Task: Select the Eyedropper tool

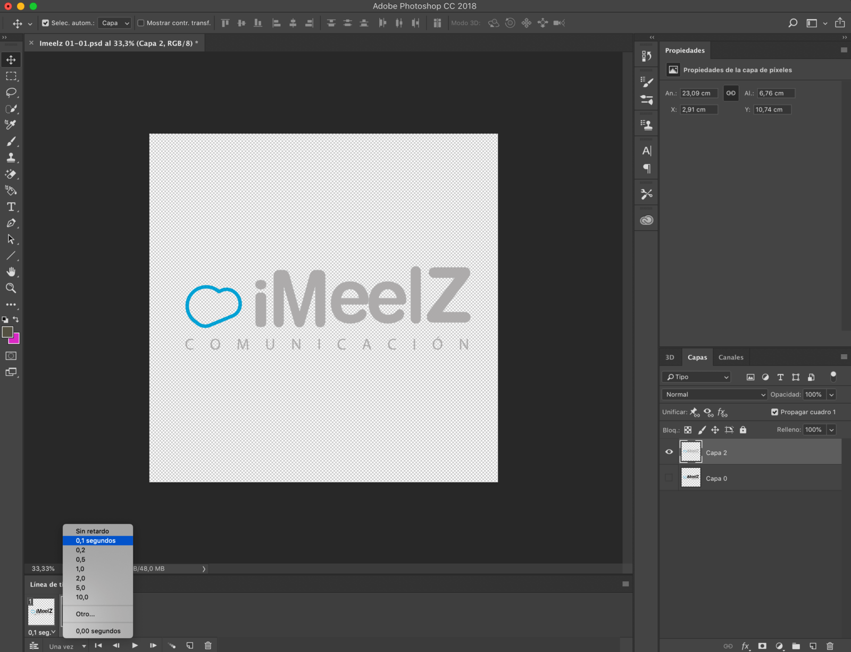Action: (x=11, y=125)
